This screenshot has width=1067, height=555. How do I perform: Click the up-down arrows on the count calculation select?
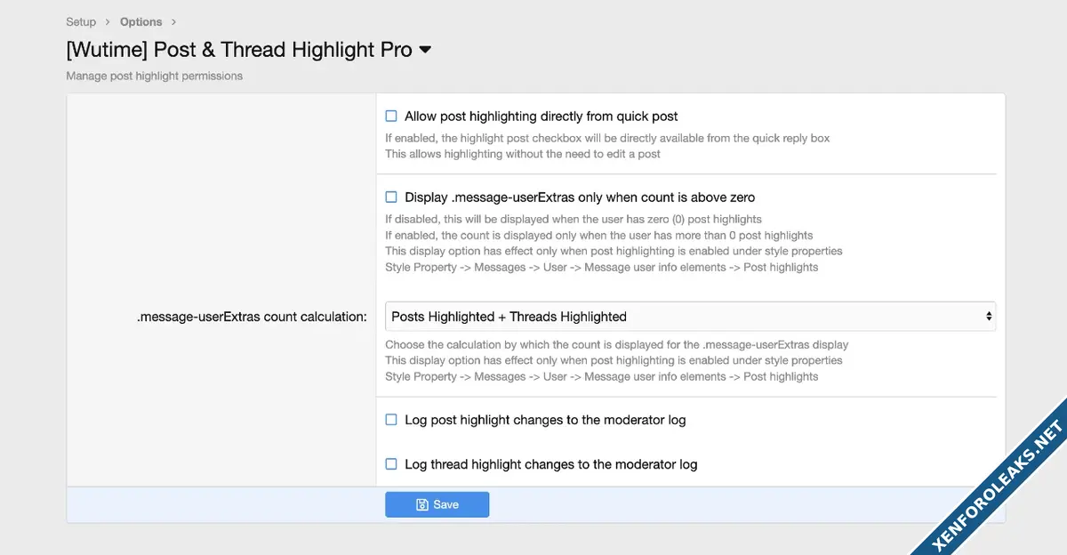click(988, 317)
